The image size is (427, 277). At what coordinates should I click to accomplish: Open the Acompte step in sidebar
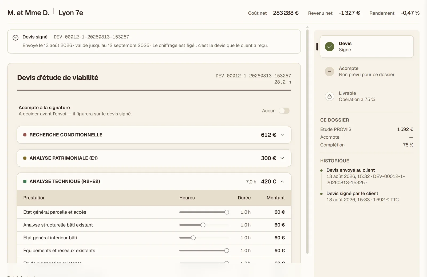click(x=367, y=71)
